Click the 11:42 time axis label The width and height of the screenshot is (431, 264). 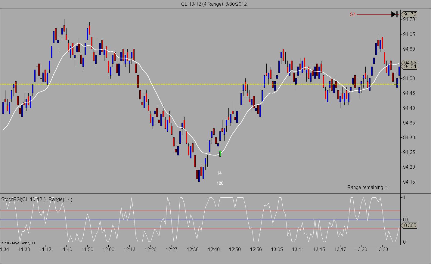[x=45, y=249]
